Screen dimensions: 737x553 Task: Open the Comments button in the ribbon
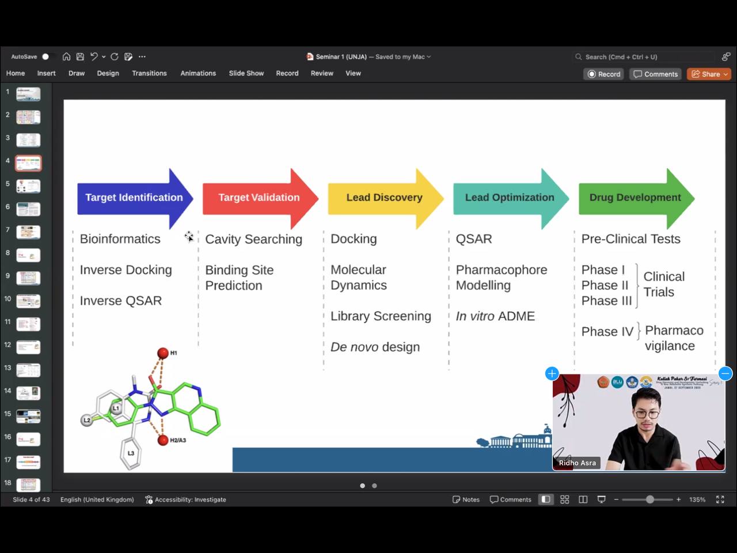(x=655, y=74)
